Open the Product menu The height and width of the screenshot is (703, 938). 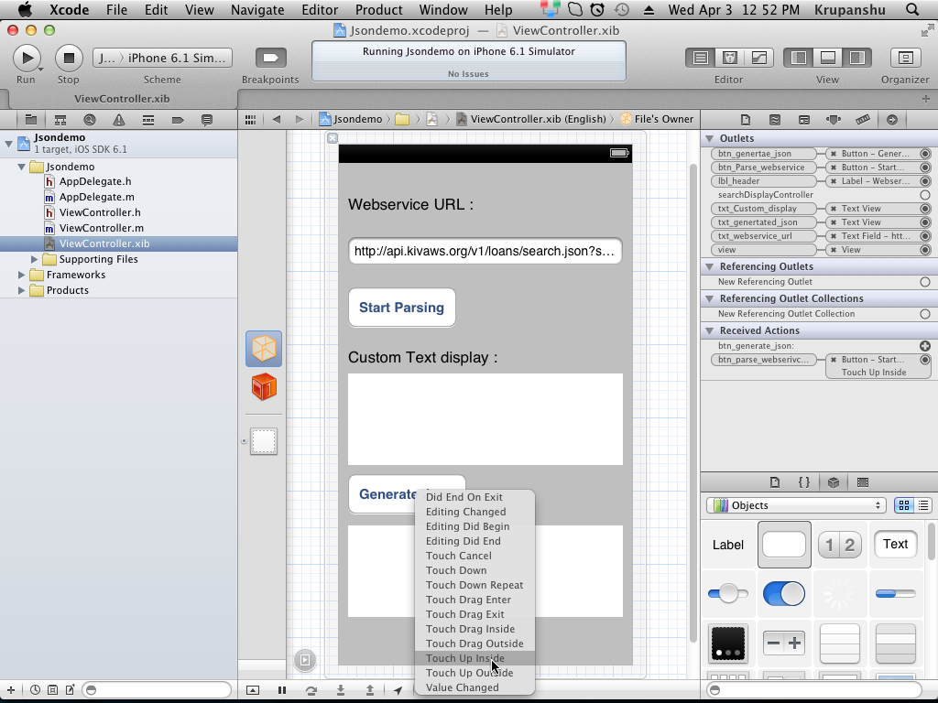point(378,10)
